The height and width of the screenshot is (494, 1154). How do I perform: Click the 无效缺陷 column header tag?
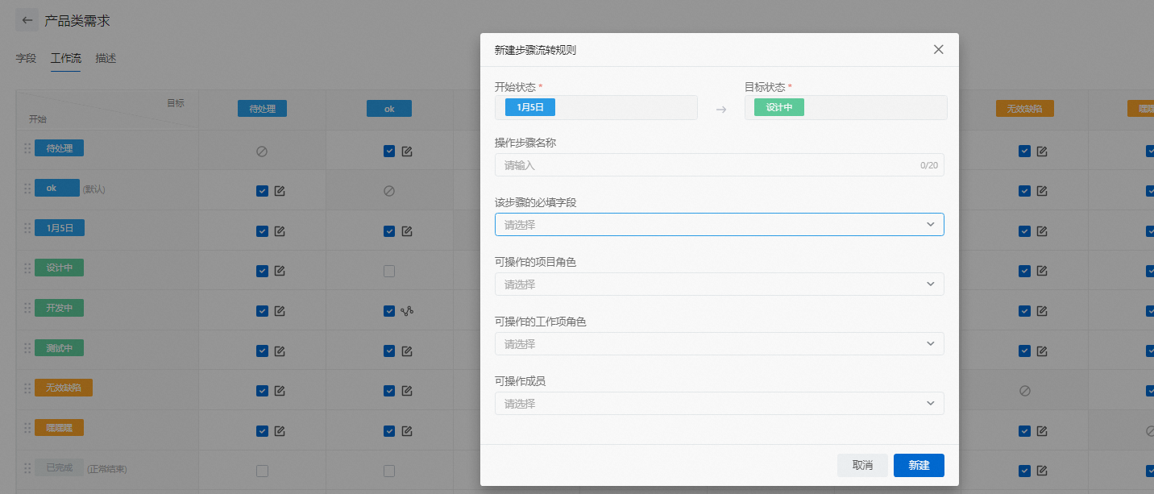pyautogui.click(x=1024, y=109)
